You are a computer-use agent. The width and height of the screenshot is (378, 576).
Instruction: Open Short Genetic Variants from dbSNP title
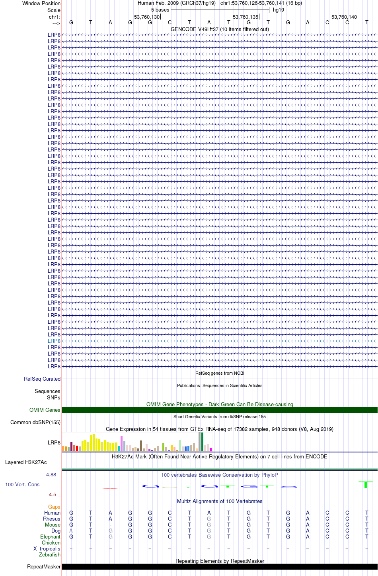pos(220,417)
